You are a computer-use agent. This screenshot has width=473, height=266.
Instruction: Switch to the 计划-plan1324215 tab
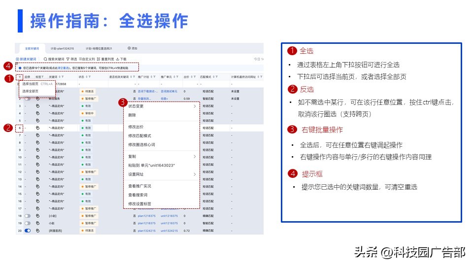pyautogui.click(x=62, y=49)
